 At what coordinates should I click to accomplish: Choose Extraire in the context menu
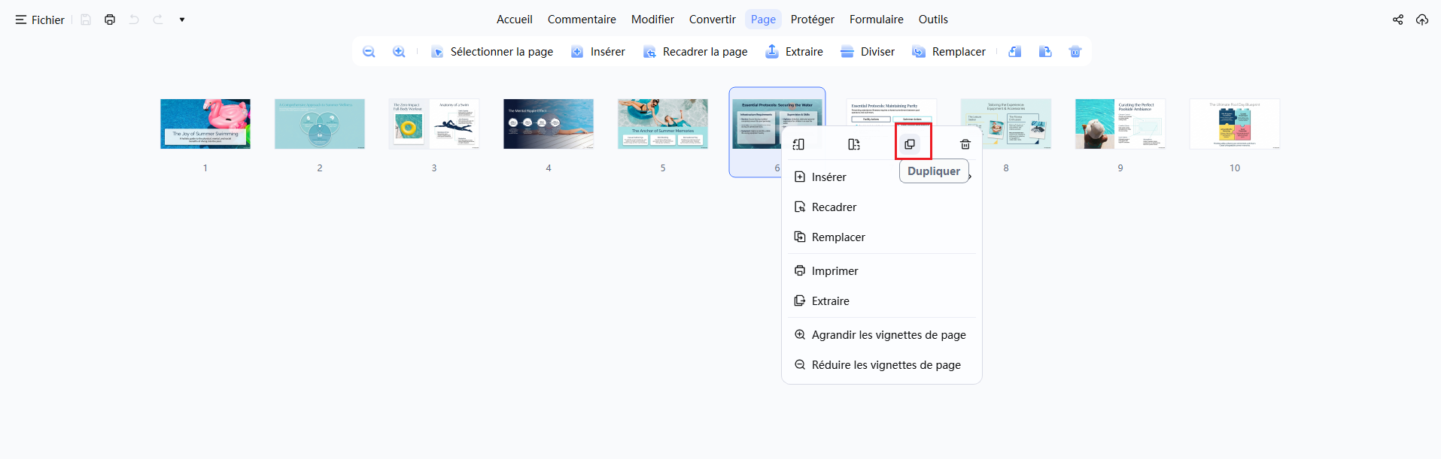882,301
